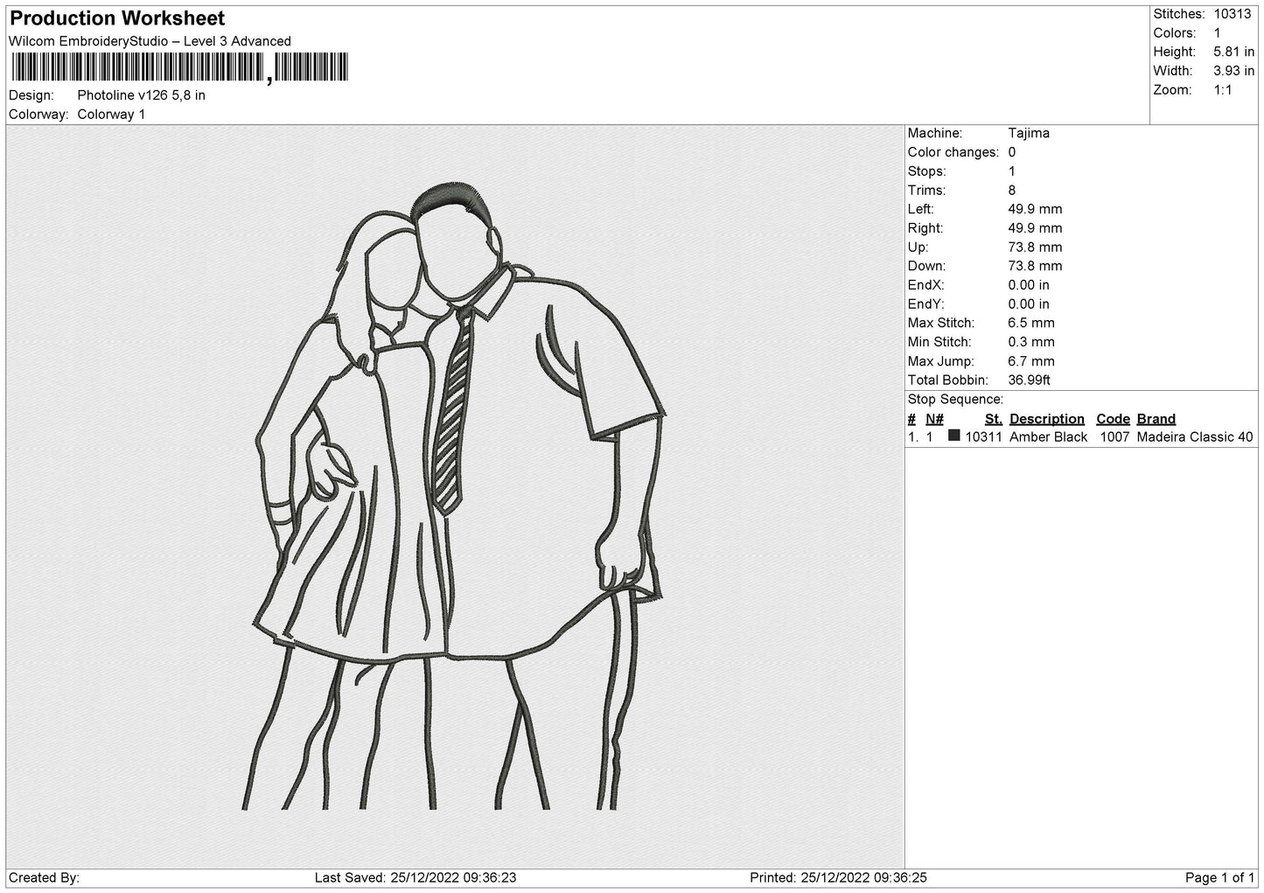Click the Colors value 1
This screenshot has width=1264, height=893.
[1217, 33]
